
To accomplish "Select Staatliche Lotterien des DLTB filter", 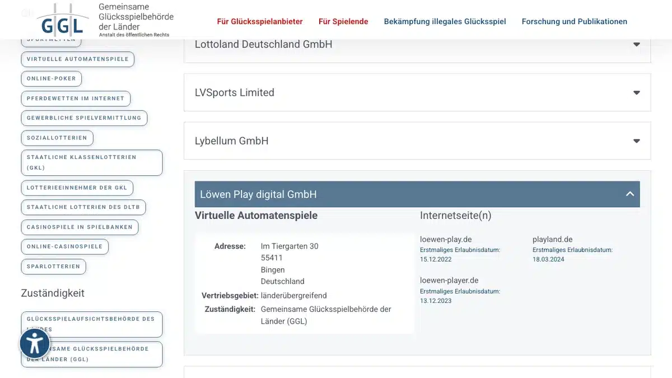I will [x=83, y=207].
